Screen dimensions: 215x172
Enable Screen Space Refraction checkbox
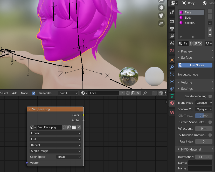click(210, 122)
